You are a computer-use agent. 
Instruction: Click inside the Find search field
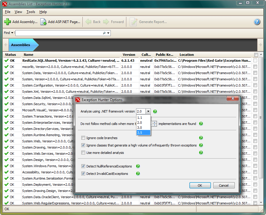[59, 33]
